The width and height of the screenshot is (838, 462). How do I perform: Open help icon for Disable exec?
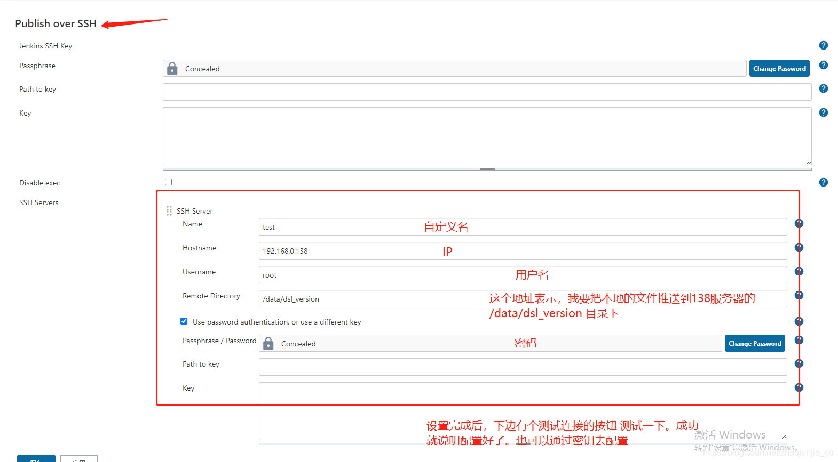[824, 182]
